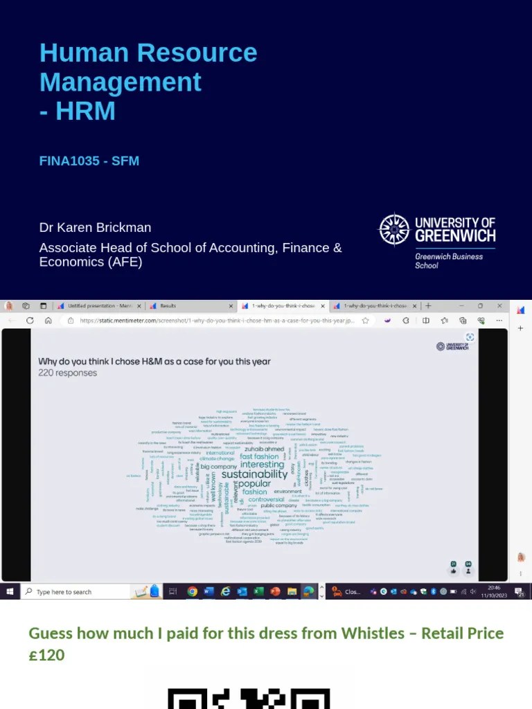Open Browser essentials heart icon
This screenshot has width=532, height=709.
pos(481,321)
